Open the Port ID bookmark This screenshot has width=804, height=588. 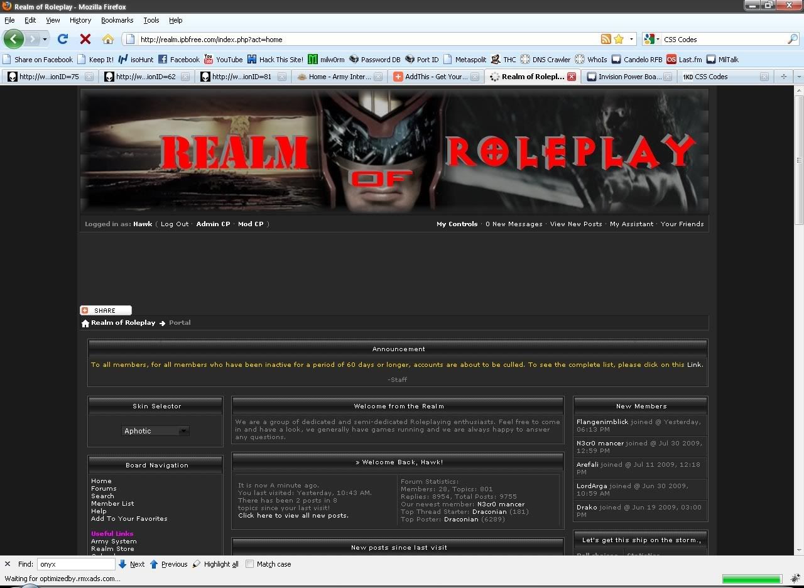422,60
